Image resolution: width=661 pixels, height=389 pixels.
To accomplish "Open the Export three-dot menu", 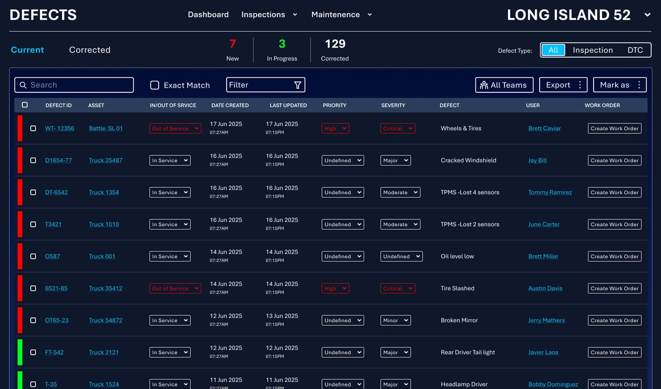I will pyautogui.click(x=580, y=85).
